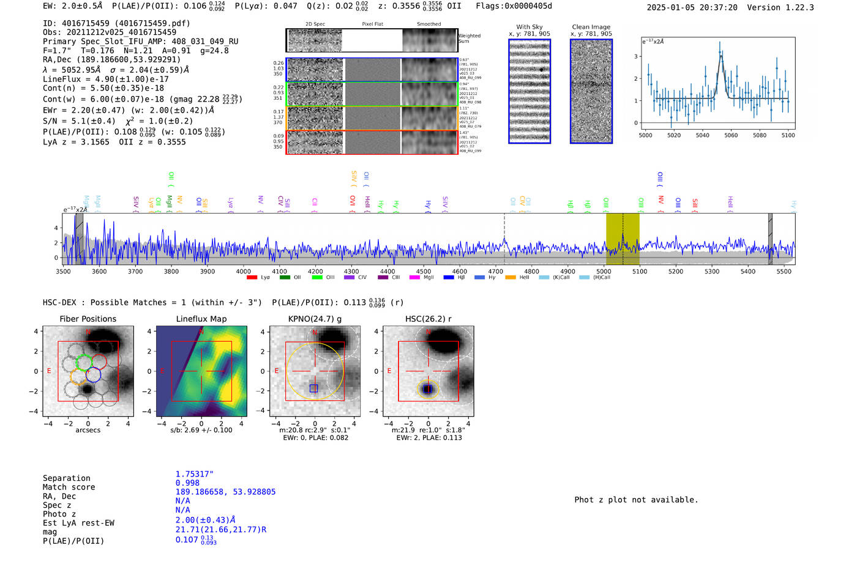
Task: Click the (K)CaII light blue legend swatch
Action: 544,278
